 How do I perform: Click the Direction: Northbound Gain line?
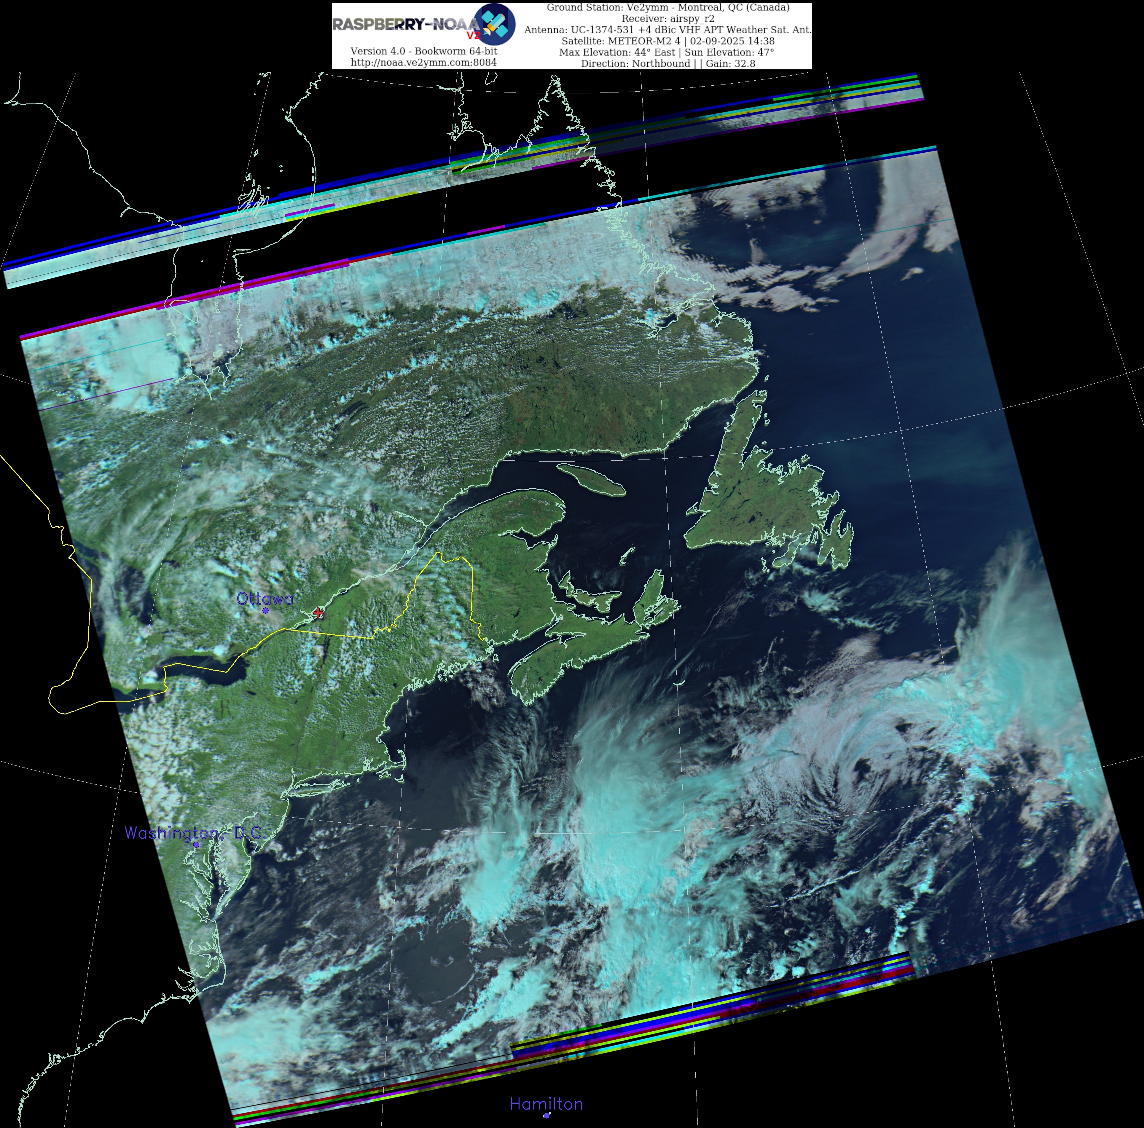pyautogui.click(x=667, y=63)
